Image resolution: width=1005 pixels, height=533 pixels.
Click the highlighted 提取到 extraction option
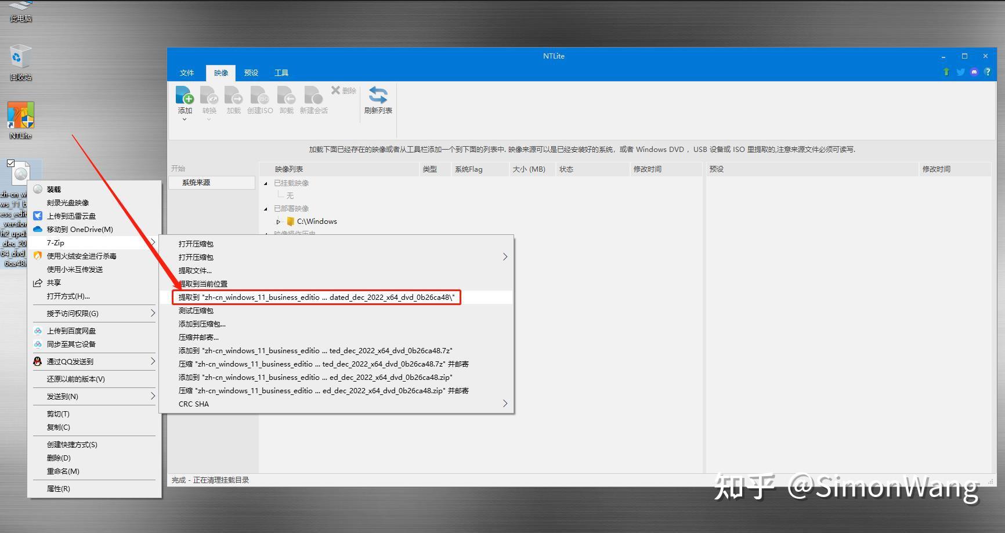pyautogui.click(x=315, y=296)
